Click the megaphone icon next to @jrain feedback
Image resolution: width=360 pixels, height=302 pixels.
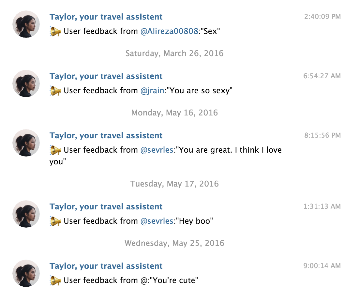55,91
